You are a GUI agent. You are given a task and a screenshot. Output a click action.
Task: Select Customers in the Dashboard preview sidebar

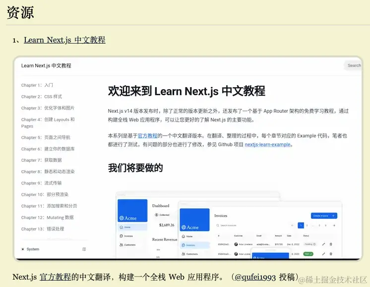tap(127, 245)
